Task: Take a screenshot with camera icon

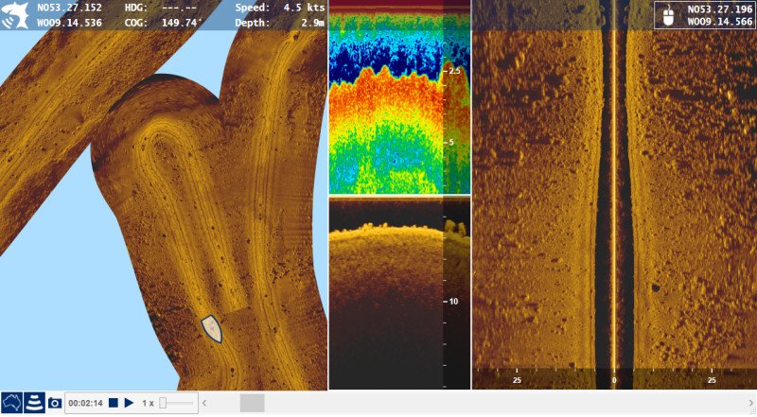Action: click(55, 403)
